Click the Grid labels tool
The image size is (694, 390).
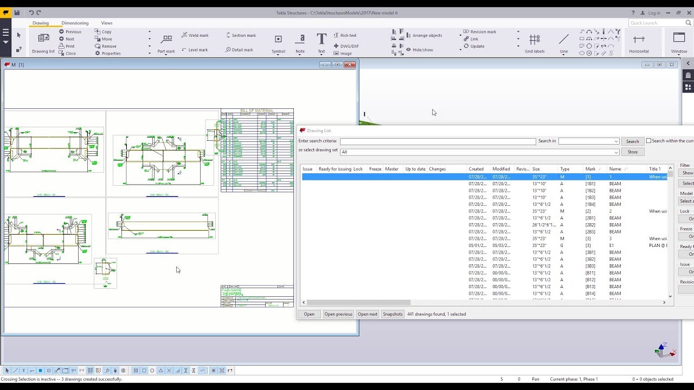tap(535, 44)
